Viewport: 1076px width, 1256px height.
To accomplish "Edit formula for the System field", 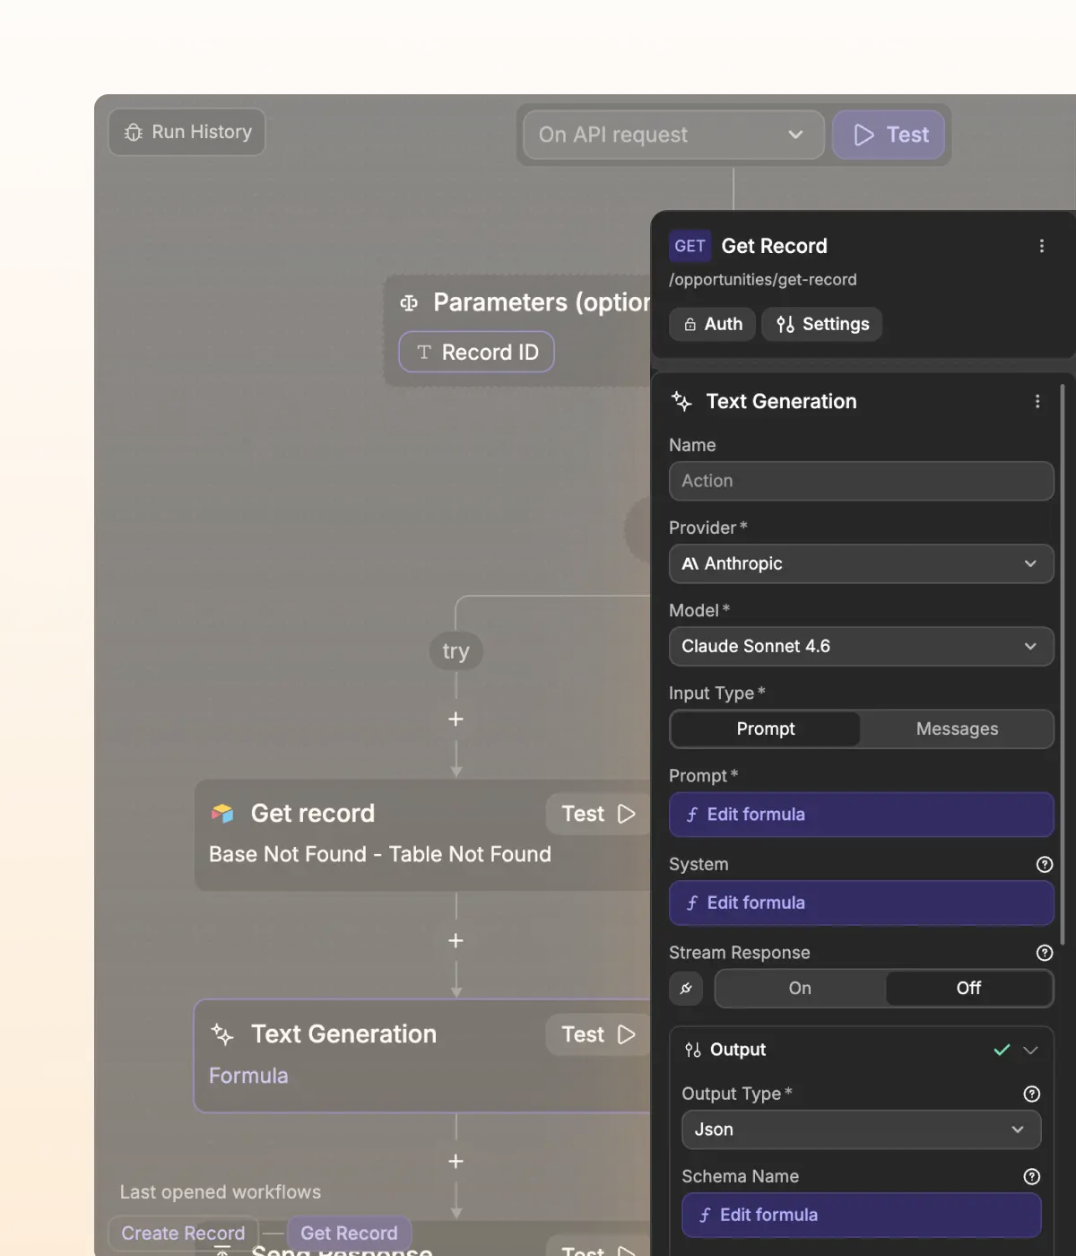I will coord(861,903).
